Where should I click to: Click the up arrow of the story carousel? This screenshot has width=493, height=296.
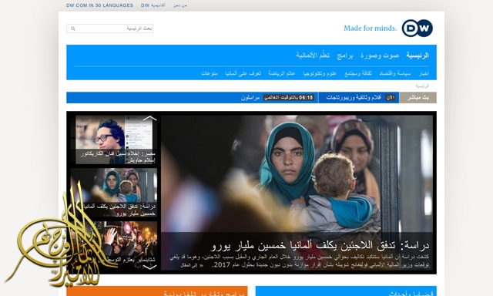pos(150,119)
